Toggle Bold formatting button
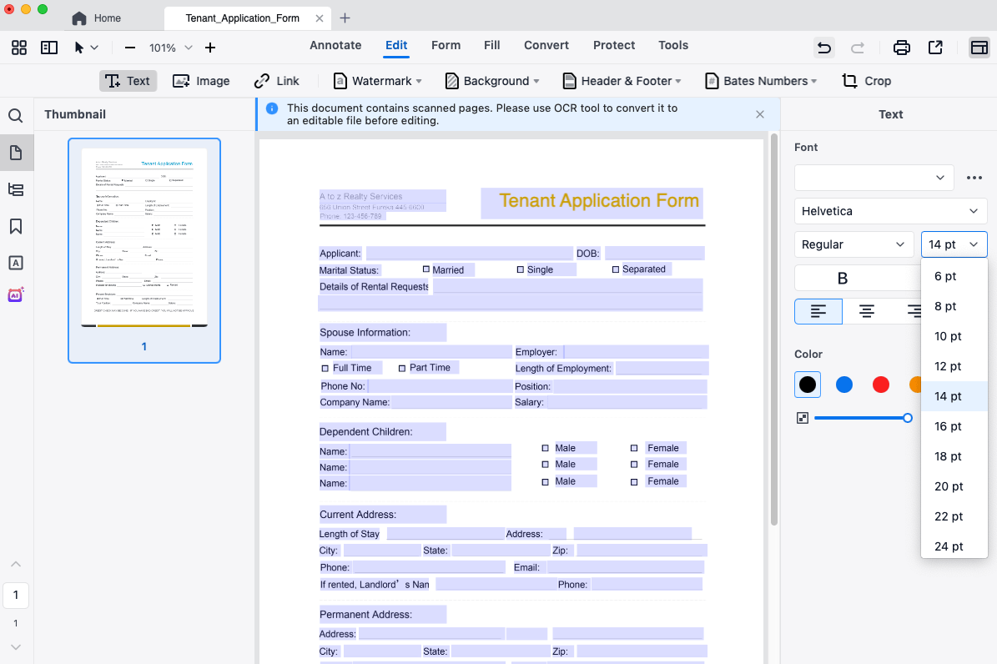 point(843,278)
